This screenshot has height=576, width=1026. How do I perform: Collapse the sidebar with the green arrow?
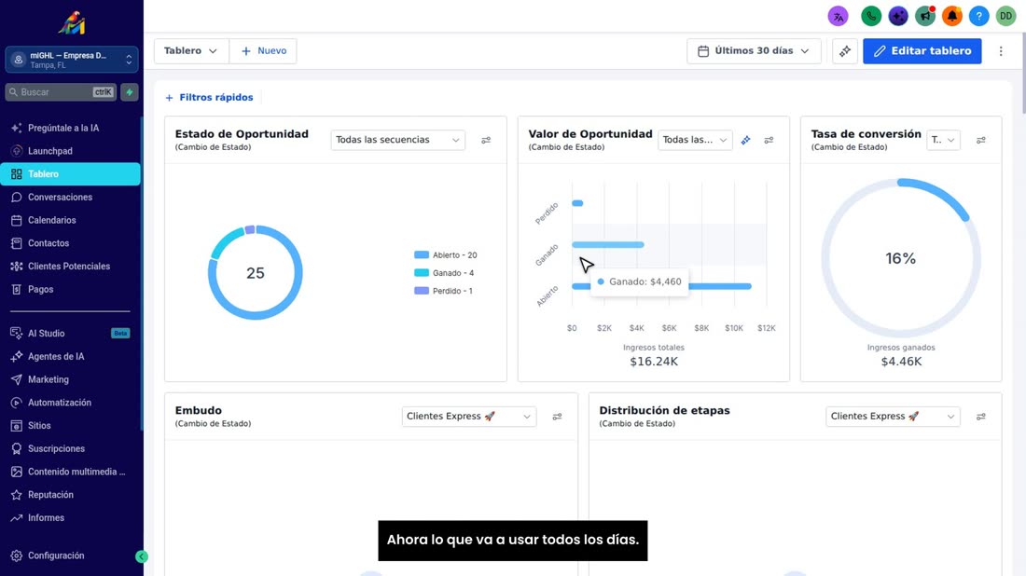tap(142, 556)
